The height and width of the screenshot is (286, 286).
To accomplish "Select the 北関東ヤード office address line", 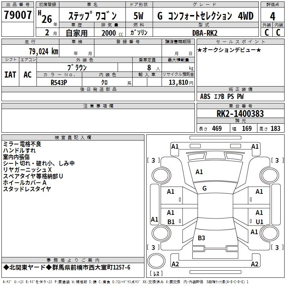I will click(x=67, y=267).
